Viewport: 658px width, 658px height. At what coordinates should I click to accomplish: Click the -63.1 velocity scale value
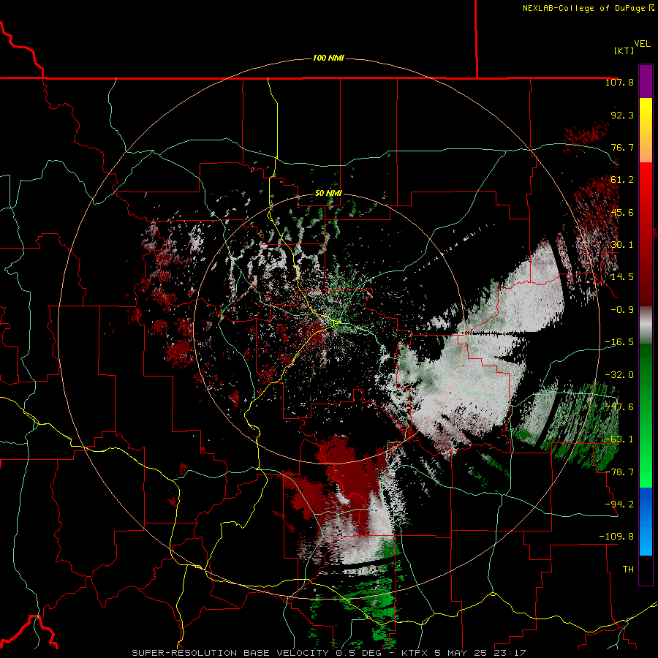(619, 439)
